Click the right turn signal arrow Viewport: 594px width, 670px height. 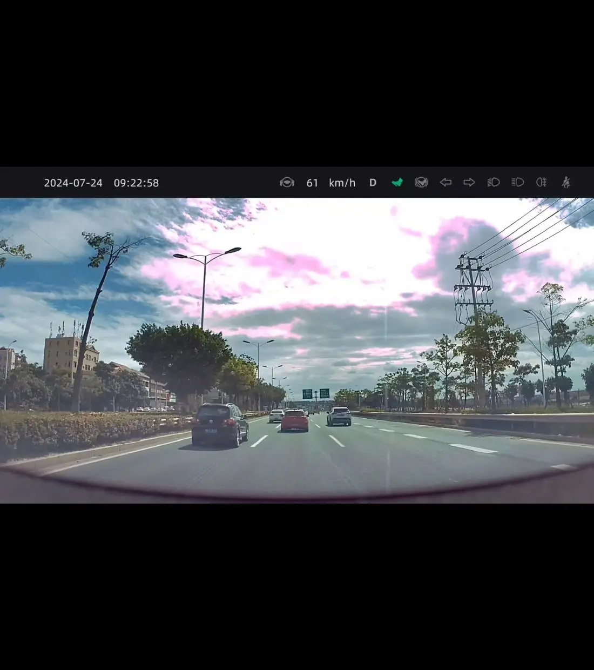point(469,183)
